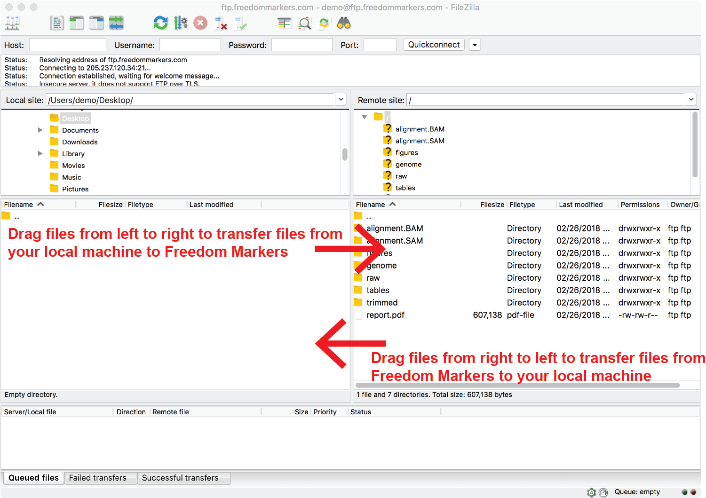Toggle the remote directory tree view

96,23
